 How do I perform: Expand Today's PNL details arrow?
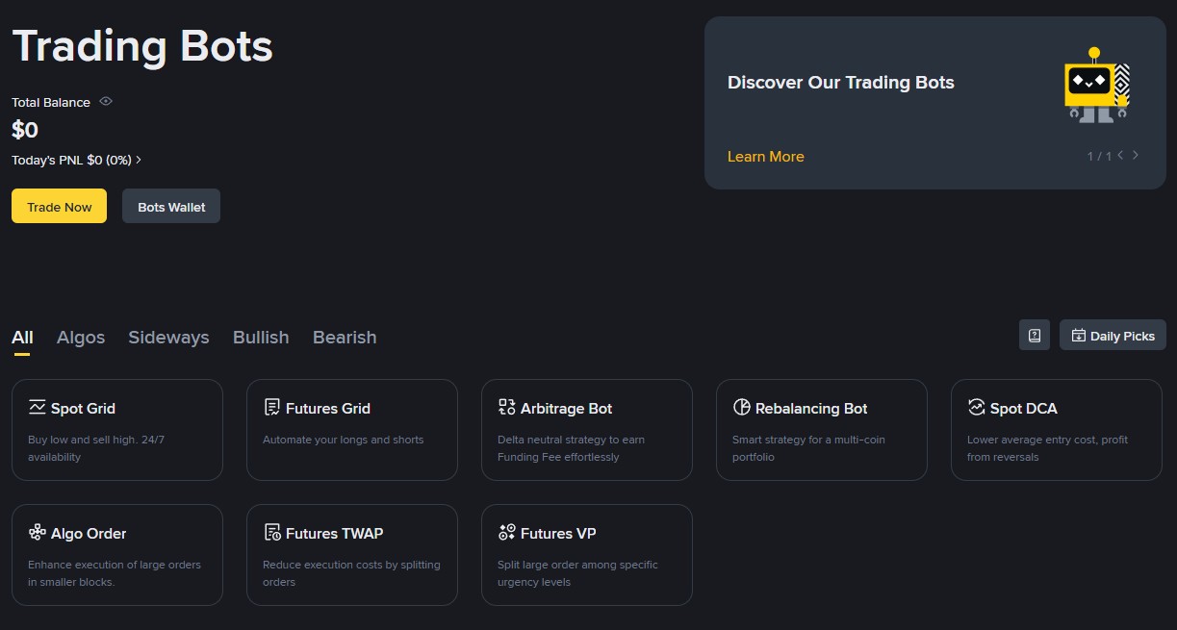point(139,160)
